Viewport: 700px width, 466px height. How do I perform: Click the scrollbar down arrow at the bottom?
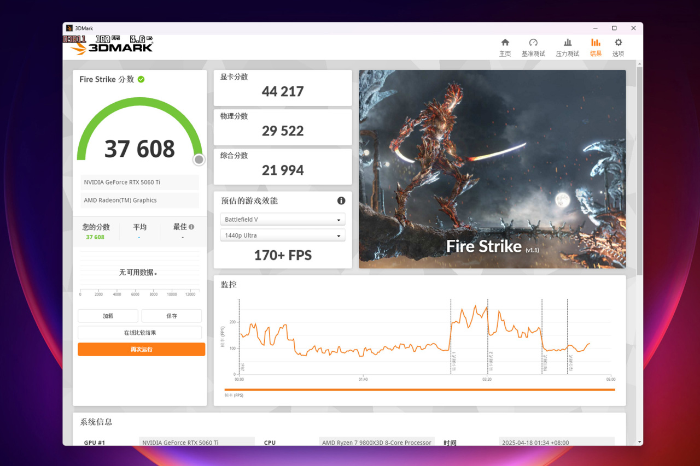(640, 441)
